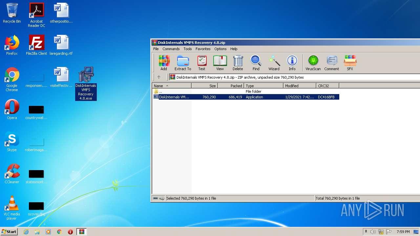Viewport: 420px width, 236px height.
Task: Open the Help menu
Action: [x=234, y=49]
